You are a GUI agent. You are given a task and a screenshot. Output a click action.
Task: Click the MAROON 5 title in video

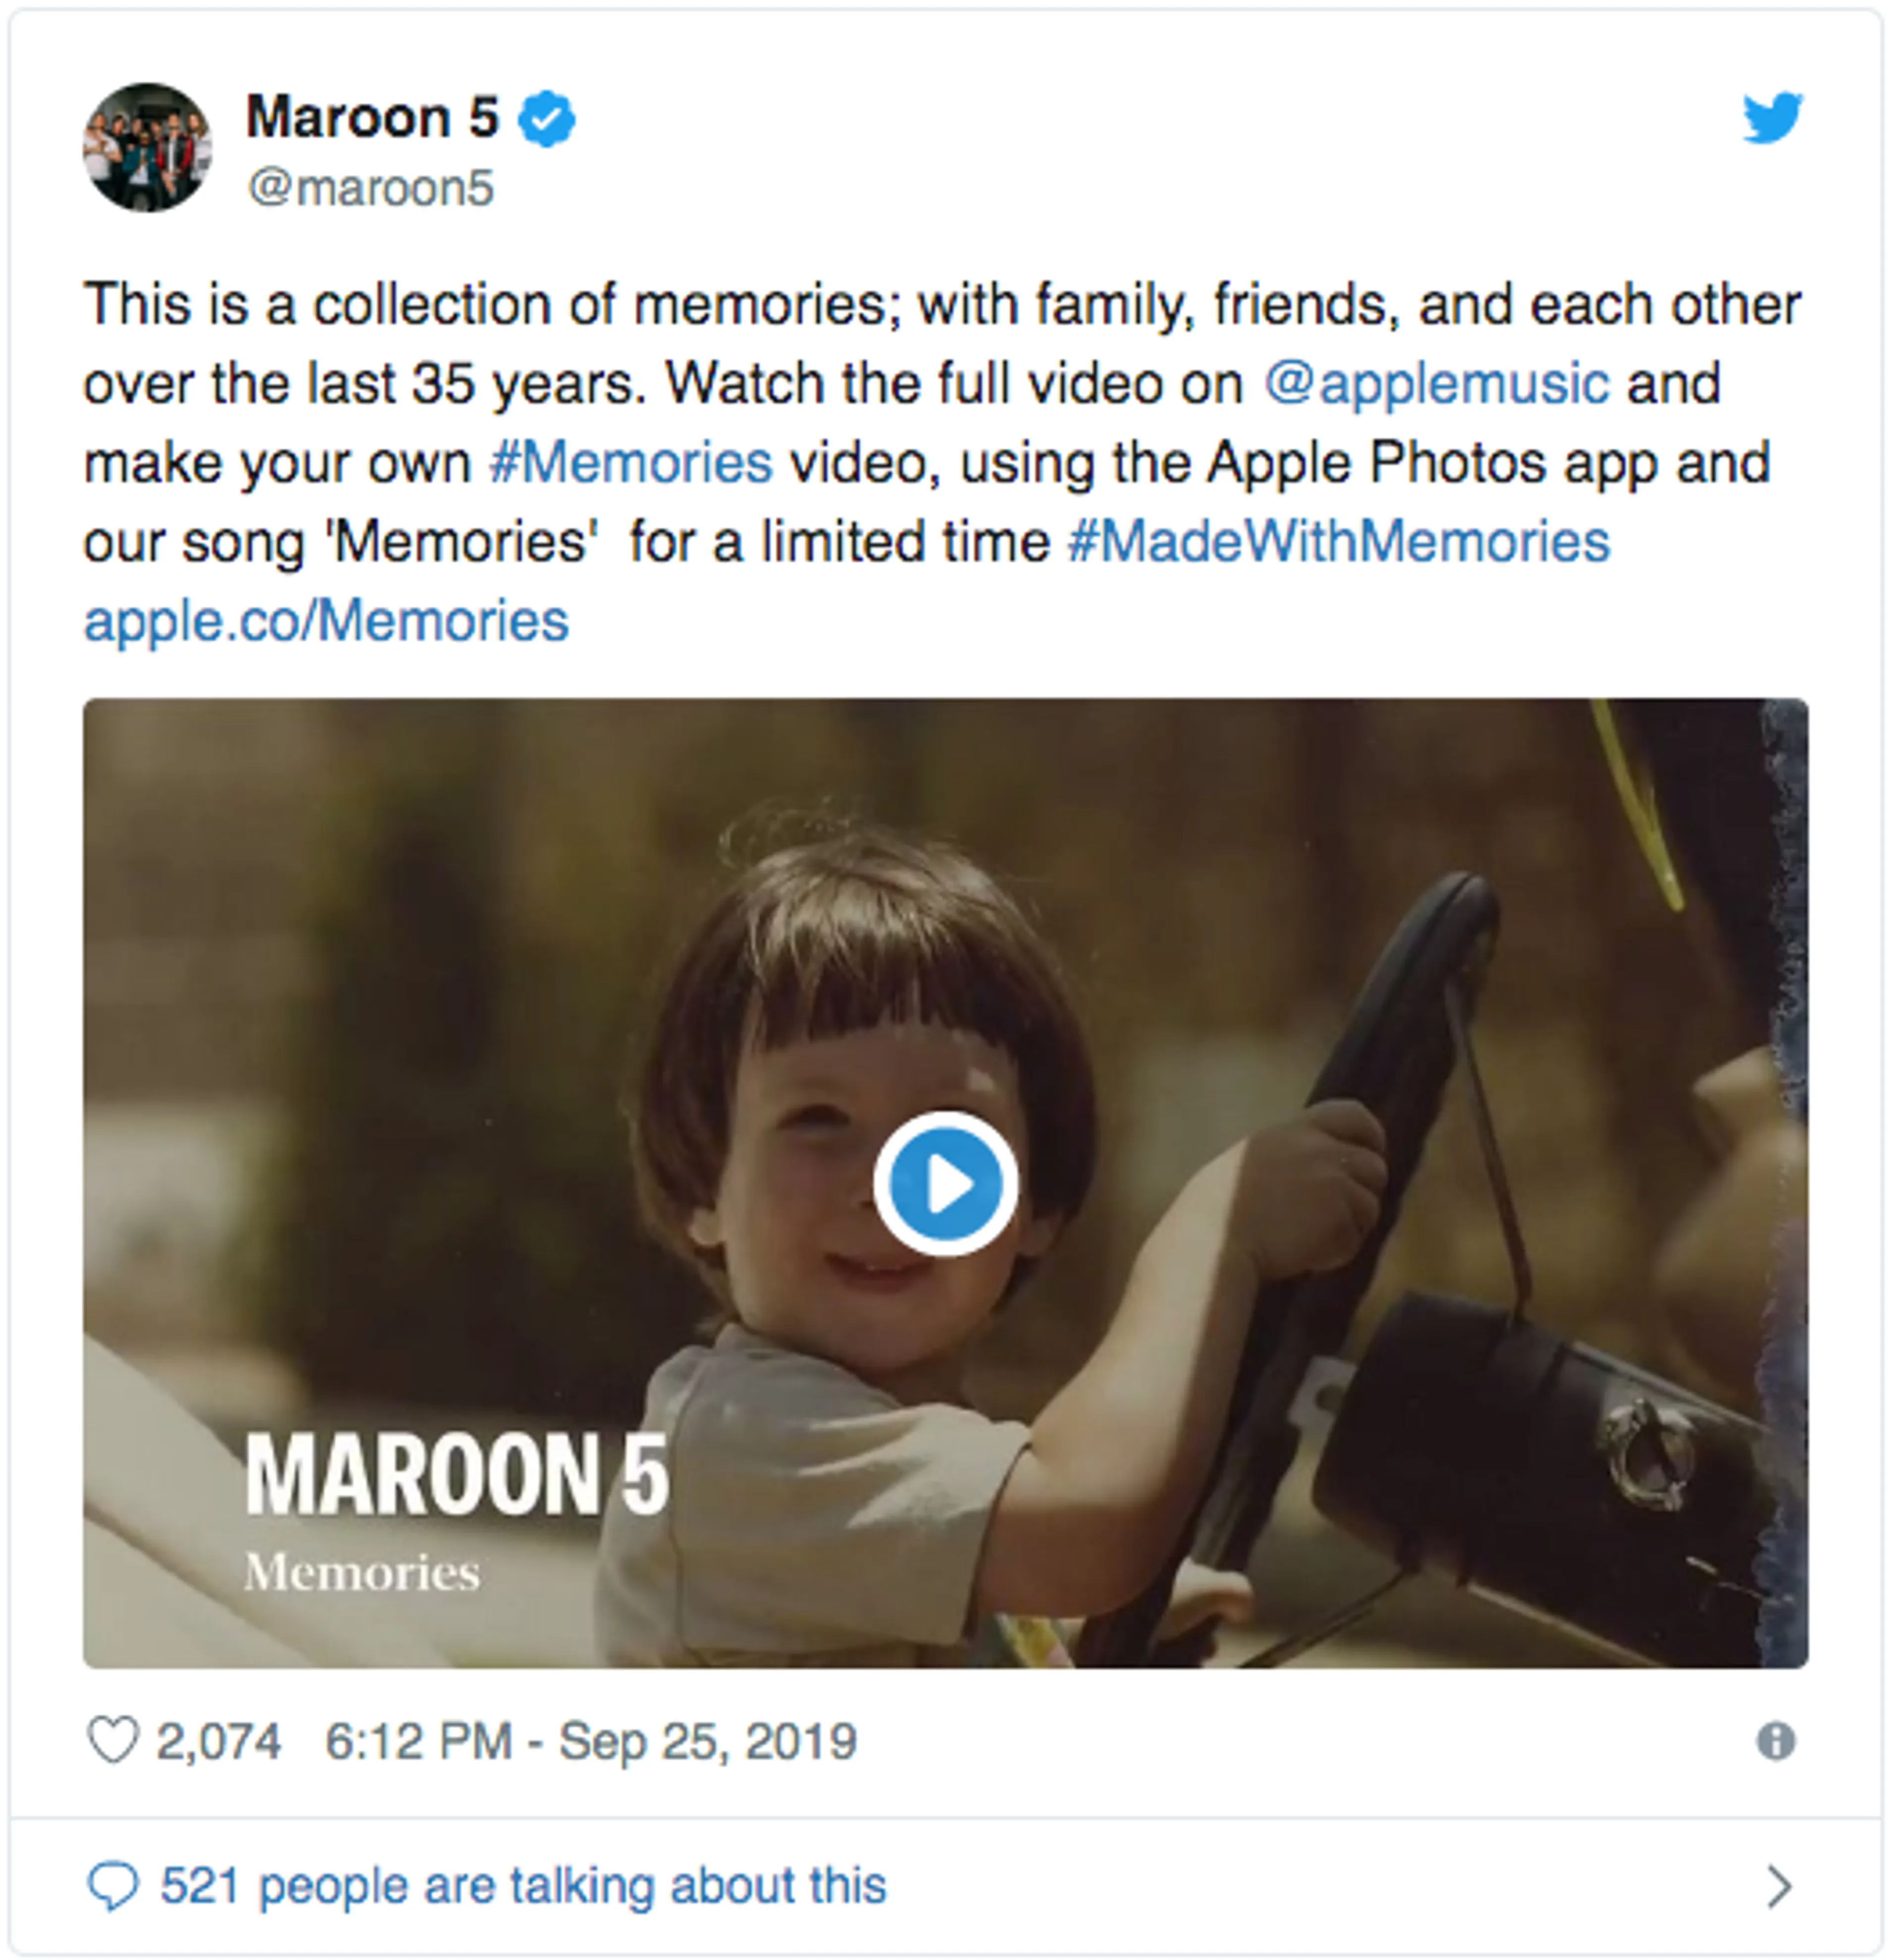tap(457, 1475)
